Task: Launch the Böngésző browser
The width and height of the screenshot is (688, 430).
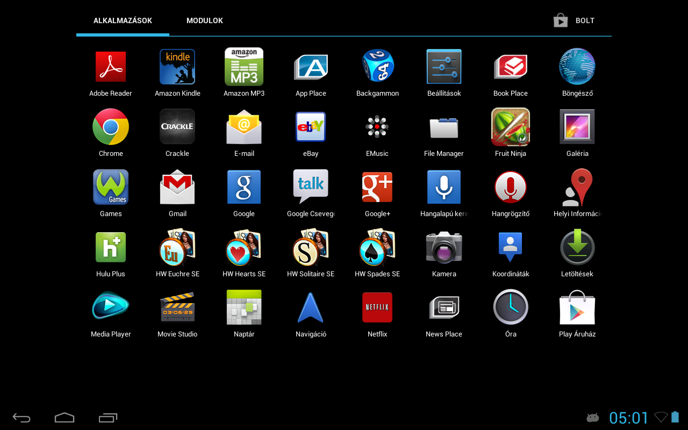Action: point(577,67)
